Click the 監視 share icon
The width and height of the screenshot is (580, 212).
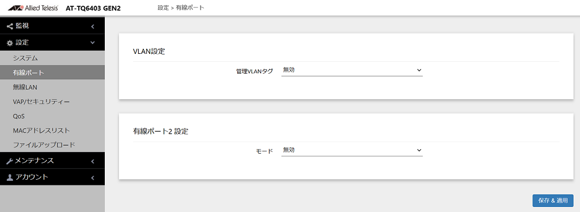pos(10,26)
